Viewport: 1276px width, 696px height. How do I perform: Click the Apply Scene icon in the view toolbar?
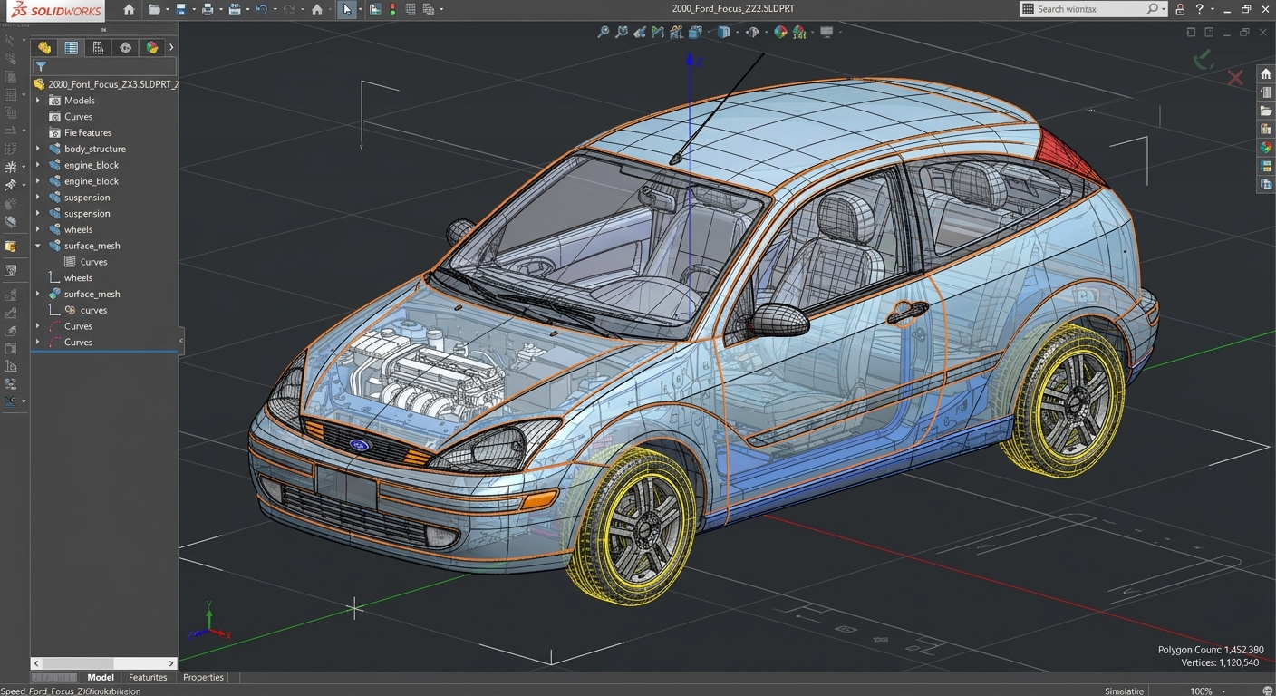(799, 32)
